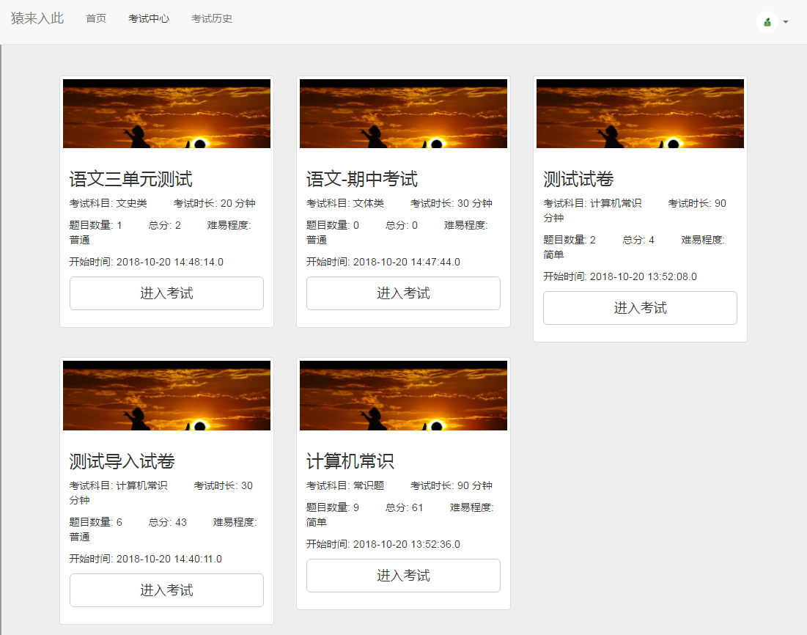Screen dimensions: 807x635
Task: Switch to 考试中心 section
Action: pyautogui.click(x=149, y=18)
